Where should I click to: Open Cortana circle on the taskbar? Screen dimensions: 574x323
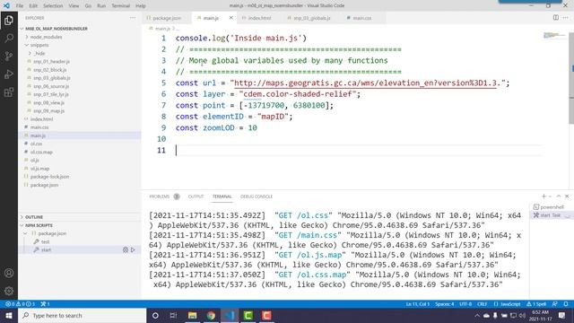155,315
